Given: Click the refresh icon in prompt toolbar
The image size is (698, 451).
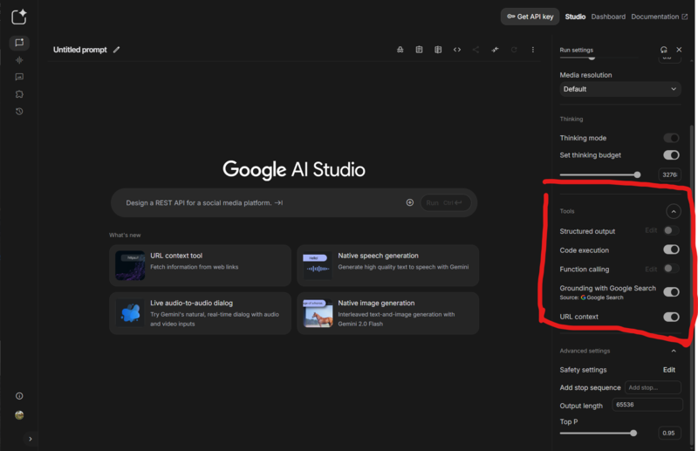Looking at the screenshot, I should tap(514, 50).
